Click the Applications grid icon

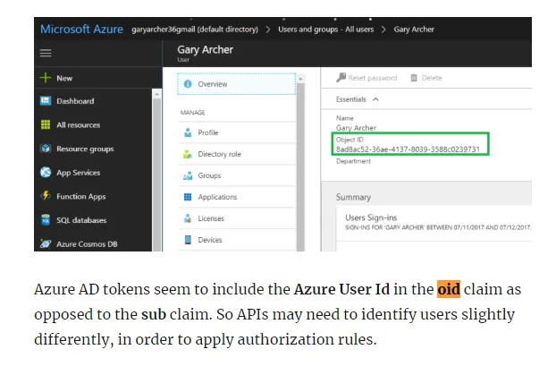[x=188, y=197]
